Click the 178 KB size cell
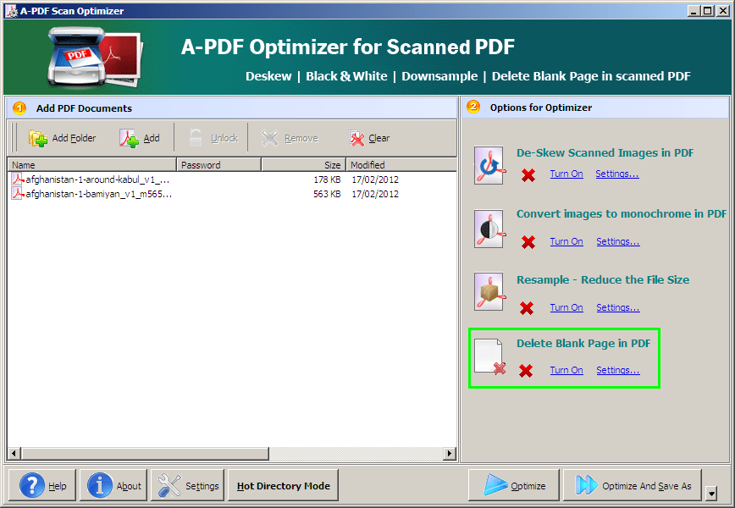Viewport: 735px width, 508px height. [327, 179]
